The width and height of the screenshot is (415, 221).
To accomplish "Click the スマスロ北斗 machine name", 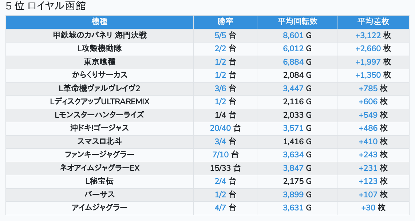I will 99,141.
